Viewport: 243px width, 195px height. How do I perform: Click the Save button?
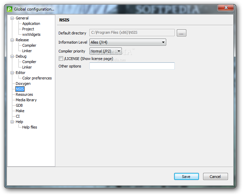(x=186, y=177)
